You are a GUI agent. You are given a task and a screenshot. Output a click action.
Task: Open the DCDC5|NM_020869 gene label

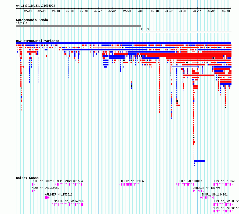(x=133, y=181)
